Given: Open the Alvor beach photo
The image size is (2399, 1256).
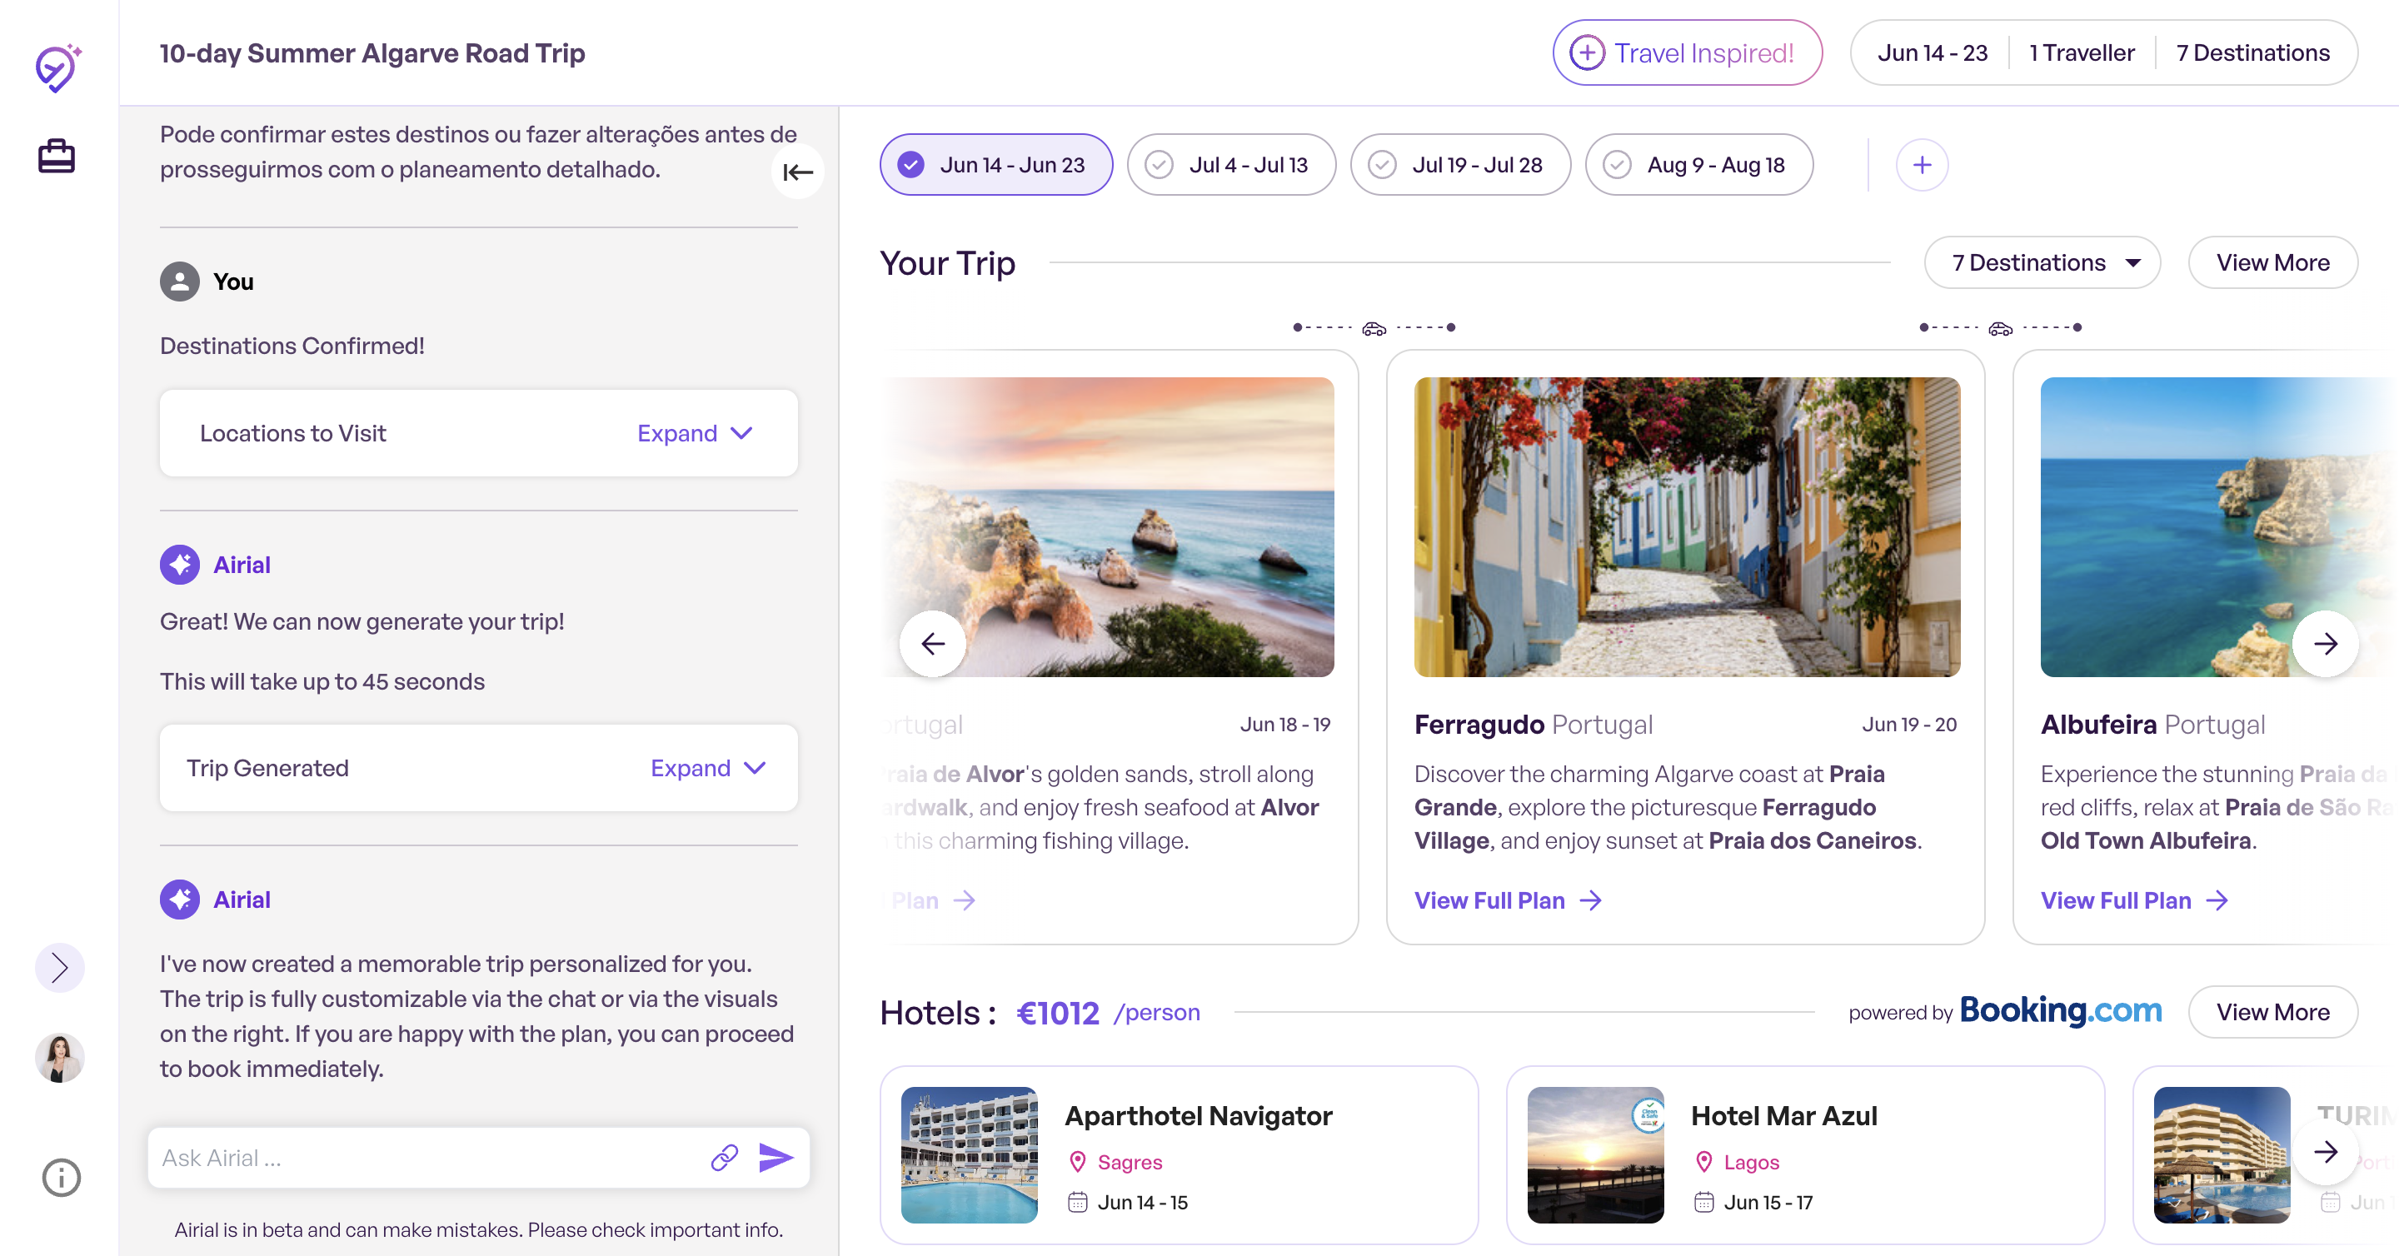Looking at the screenshot, I should [x=1108, y=527].
